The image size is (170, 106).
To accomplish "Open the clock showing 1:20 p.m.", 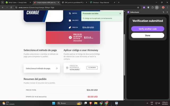I will pyautogui.click(x=165, y=103).
